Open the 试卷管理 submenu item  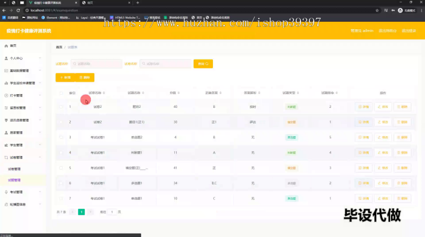23,169
